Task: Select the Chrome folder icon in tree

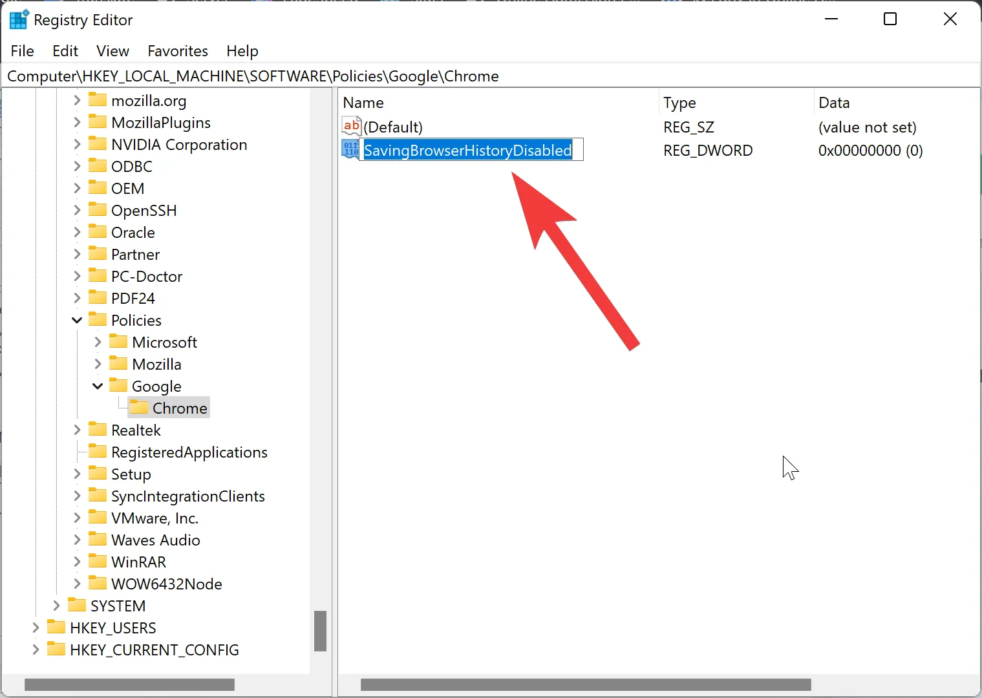Action: coord(139,408)
